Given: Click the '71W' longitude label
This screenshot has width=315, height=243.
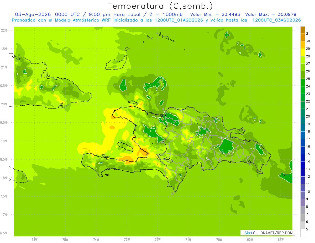Looking at the screenshot, I should pos(188,240).
